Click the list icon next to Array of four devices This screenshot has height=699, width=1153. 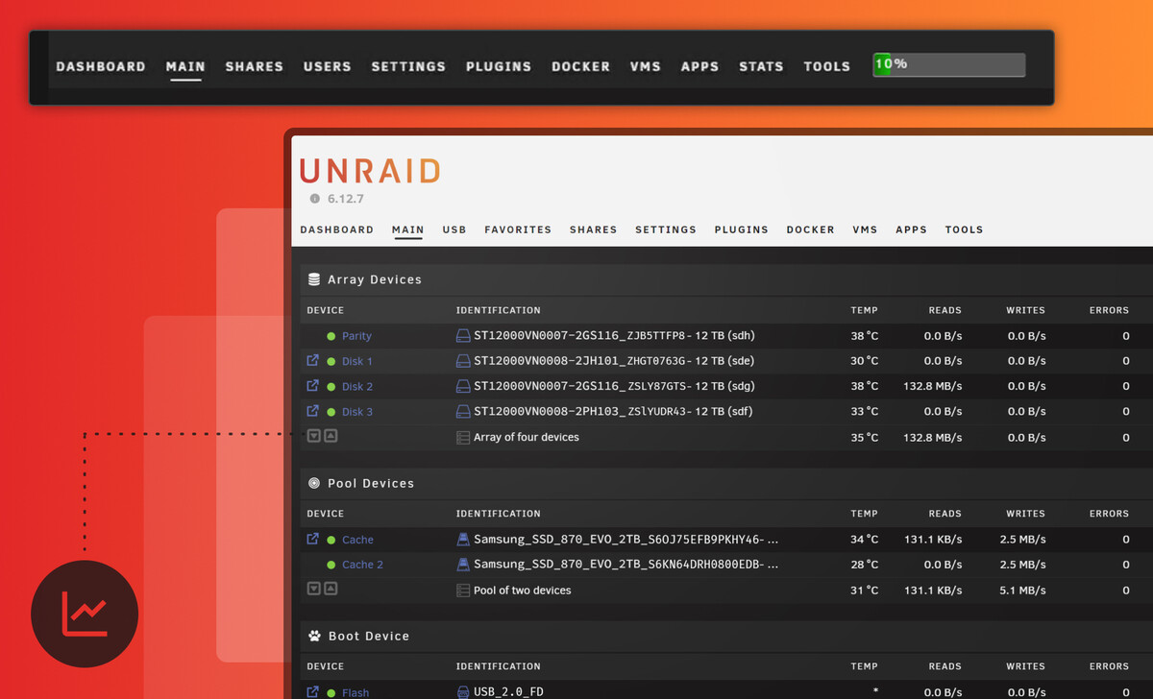[462, 436]
